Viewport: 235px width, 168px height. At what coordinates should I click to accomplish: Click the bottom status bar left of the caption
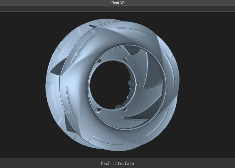coord(44,163)
